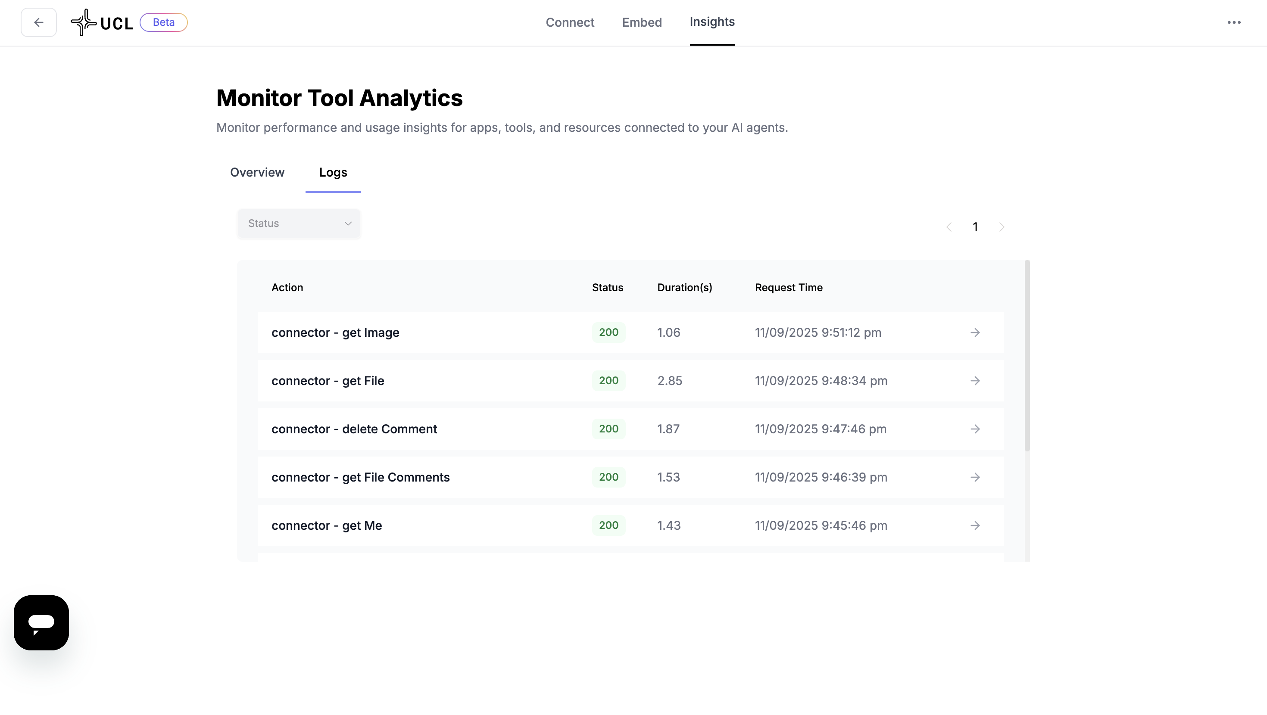
Task: Click request time 11/09/2025 9:47:46 pm
Action: (x=821, y=429)
